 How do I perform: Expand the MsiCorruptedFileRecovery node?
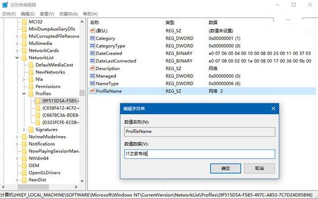coord(17,37)
